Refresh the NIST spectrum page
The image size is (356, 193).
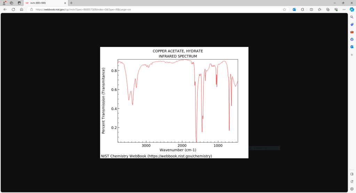(13, 9)
